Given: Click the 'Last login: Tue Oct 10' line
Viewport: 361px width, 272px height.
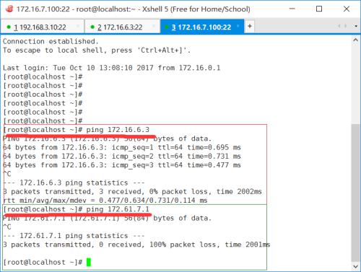Looking at the screenshot, I should [x=112, y=68].
